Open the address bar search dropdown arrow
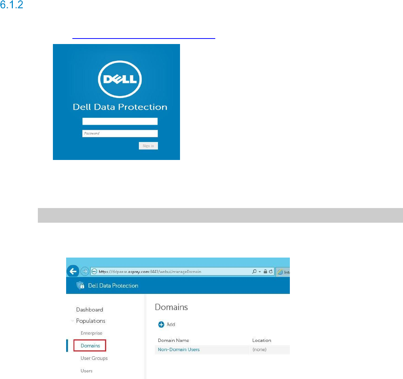The height and width of the screenshot is (379, 403). [x=260, y=272]
